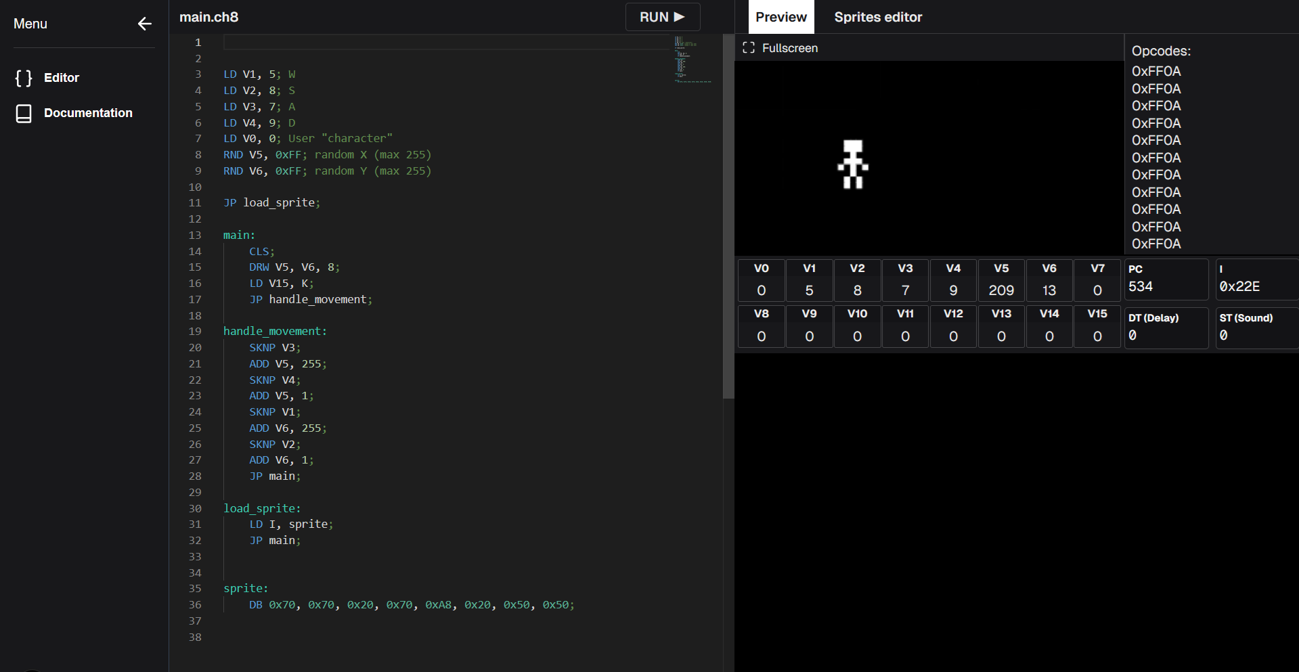Run the program with the RUN button
Image resolution: width=1299 pixels, height=672 pixels.
[x=663, y=17]
